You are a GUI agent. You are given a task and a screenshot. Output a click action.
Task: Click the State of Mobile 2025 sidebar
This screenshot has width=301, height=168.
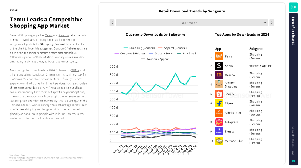pyautogui.click(x=293, y=89)
